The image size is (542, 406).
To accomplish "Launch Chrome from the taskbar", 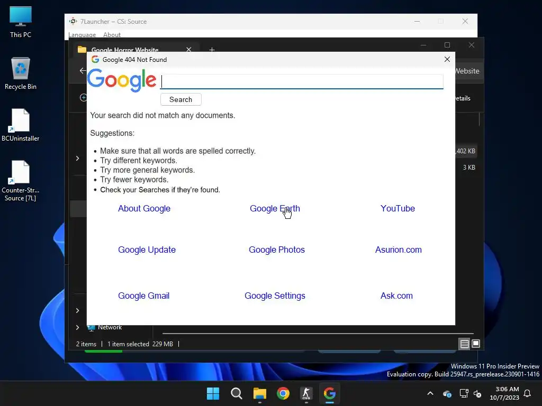I will [283, 393].
